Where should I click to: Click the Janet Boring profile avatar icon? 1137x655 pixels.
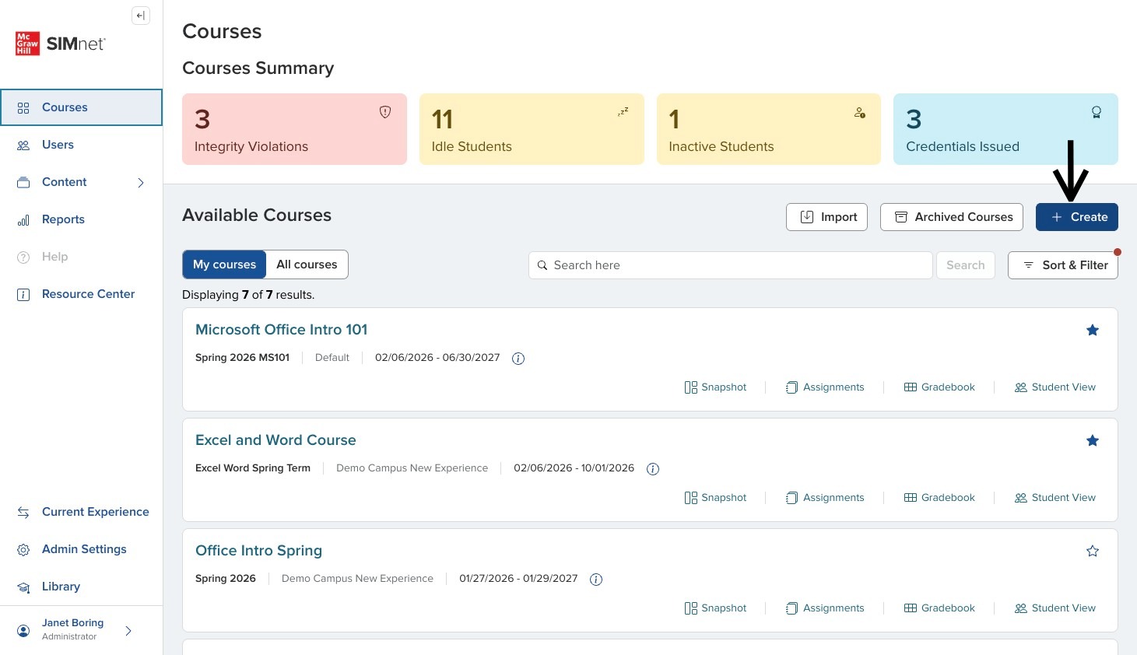(23, 630)
